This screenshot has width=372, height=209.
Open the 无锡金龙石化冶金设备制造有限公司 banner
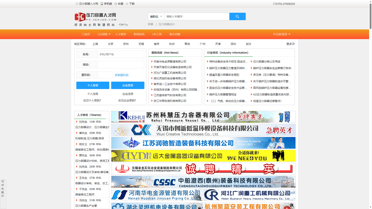pyautogui.click(x=203, y=169)
